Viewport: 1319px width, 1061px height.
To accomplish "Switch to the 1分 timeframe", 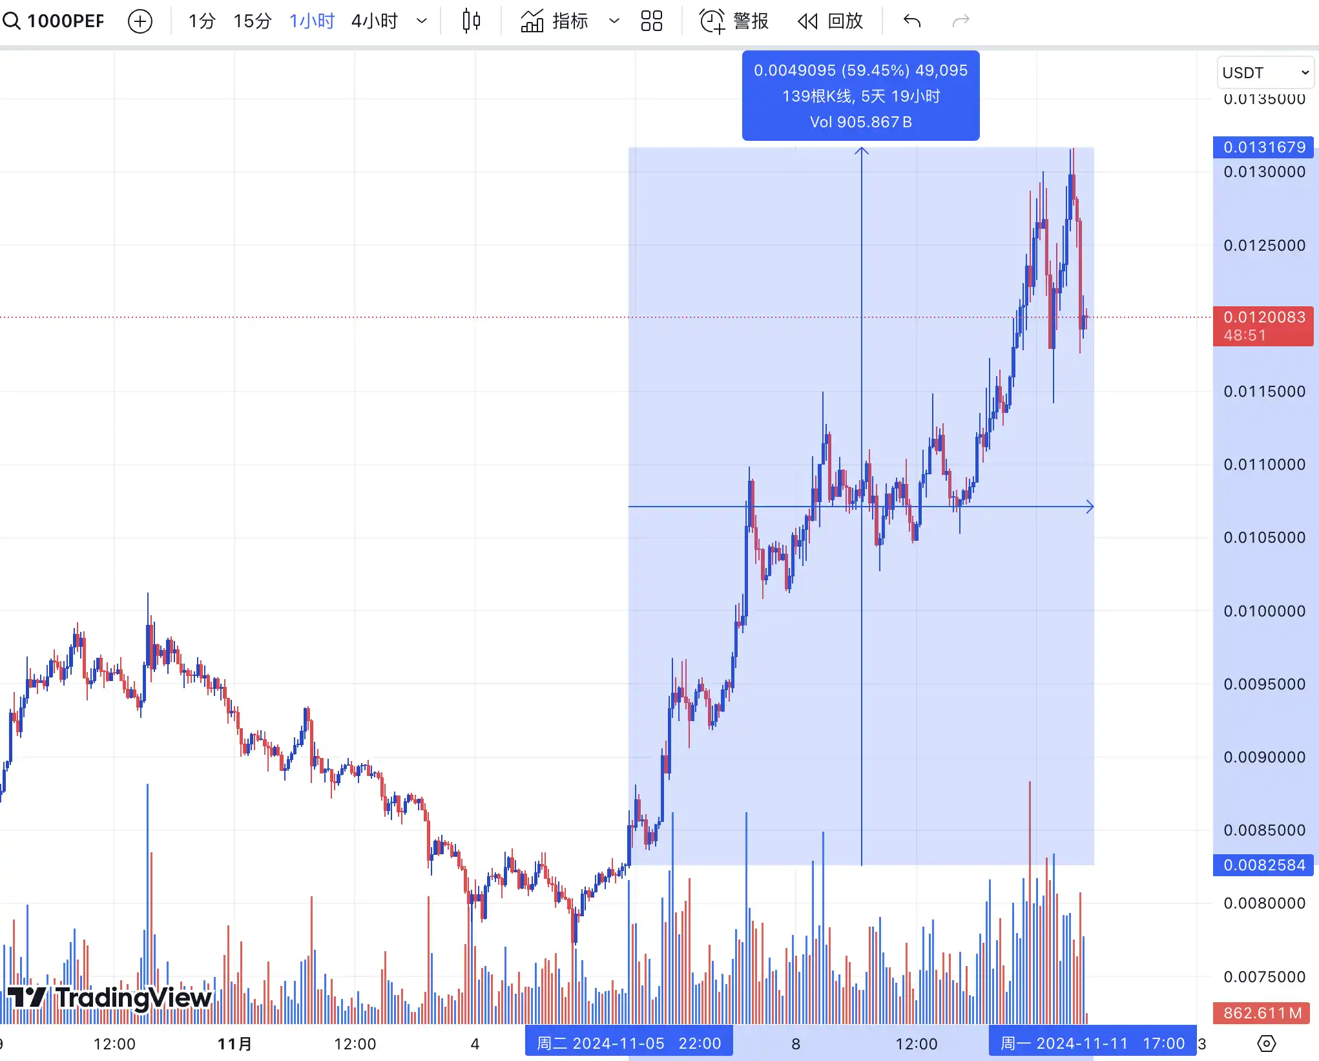I will (x=202, y=21).
